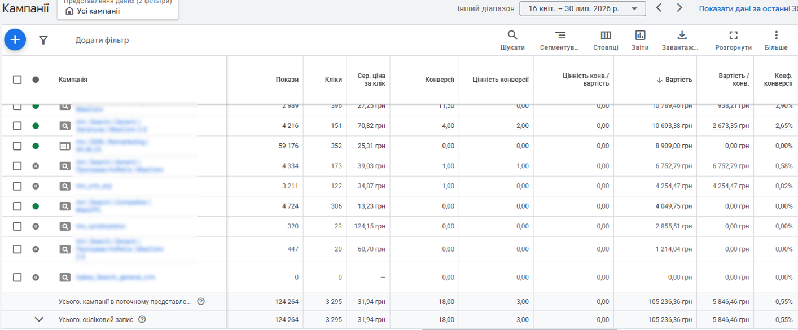Sort by 'Вартість / конв.' column header

(x=734, y=80)
